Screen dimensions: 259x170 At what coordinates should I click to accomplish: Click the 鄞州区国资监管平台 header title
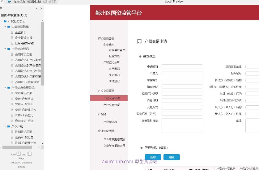pyautogui.click(x=118, y=13)
